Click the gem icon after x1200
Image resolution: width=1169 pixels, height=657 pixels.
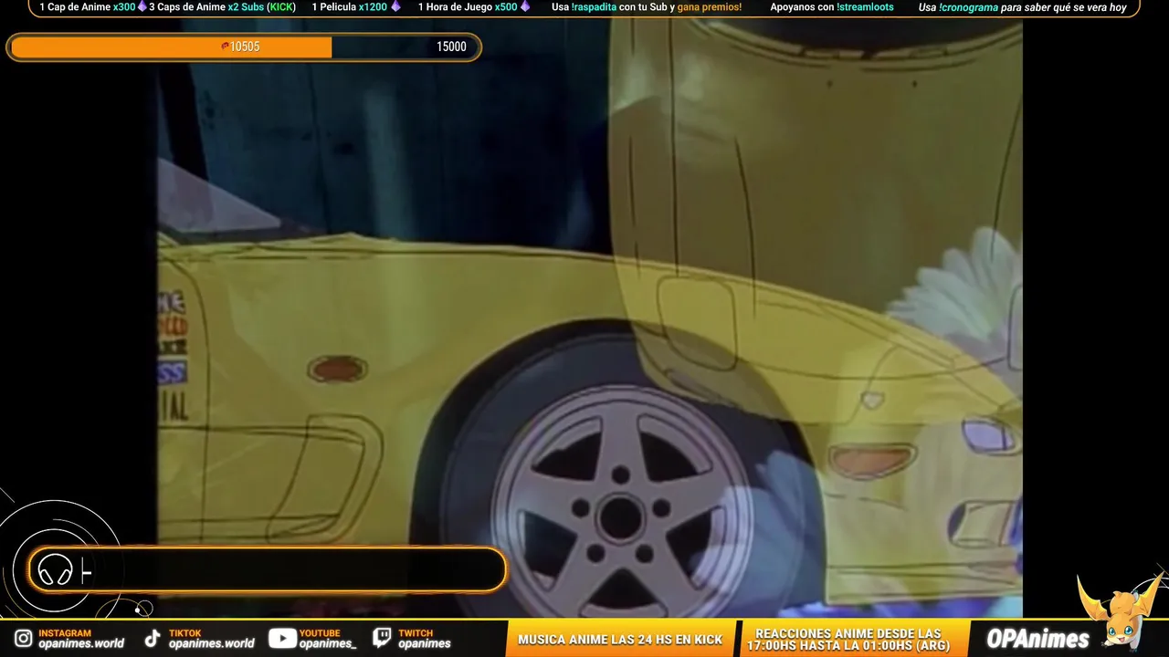coord(395,7)
